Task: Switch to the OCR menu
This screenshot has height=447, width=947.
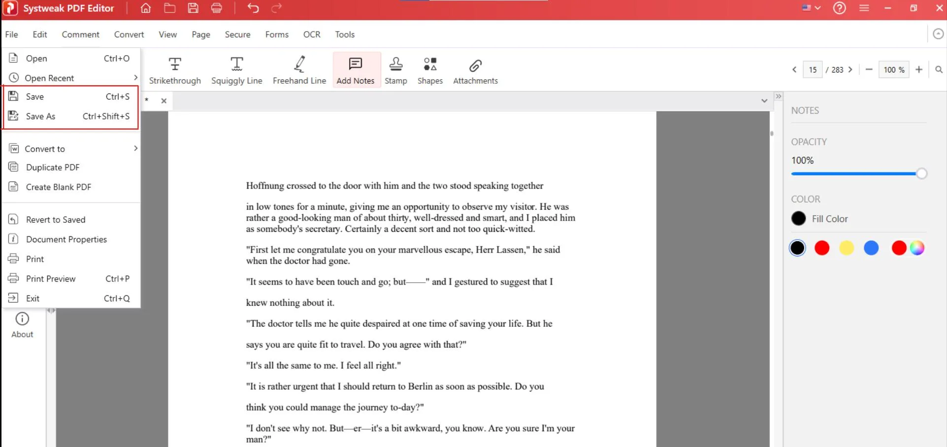Action: point(311,34)
